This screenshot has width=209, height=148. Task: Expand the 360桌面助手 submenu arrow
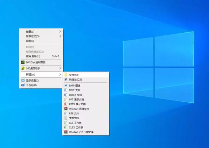click(x=60, y=68)
